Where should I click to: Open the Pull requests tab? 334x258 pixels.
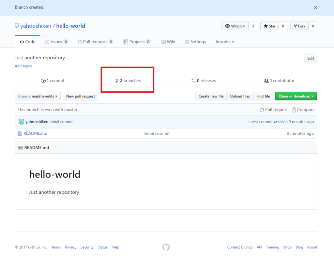tap(96, 42)
